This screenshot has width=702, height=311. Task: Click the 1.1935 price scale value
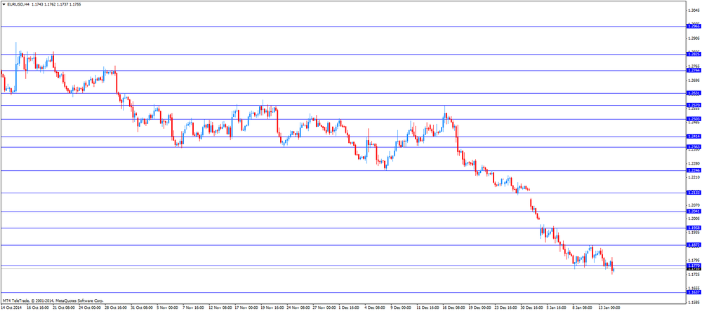point(695,233)
